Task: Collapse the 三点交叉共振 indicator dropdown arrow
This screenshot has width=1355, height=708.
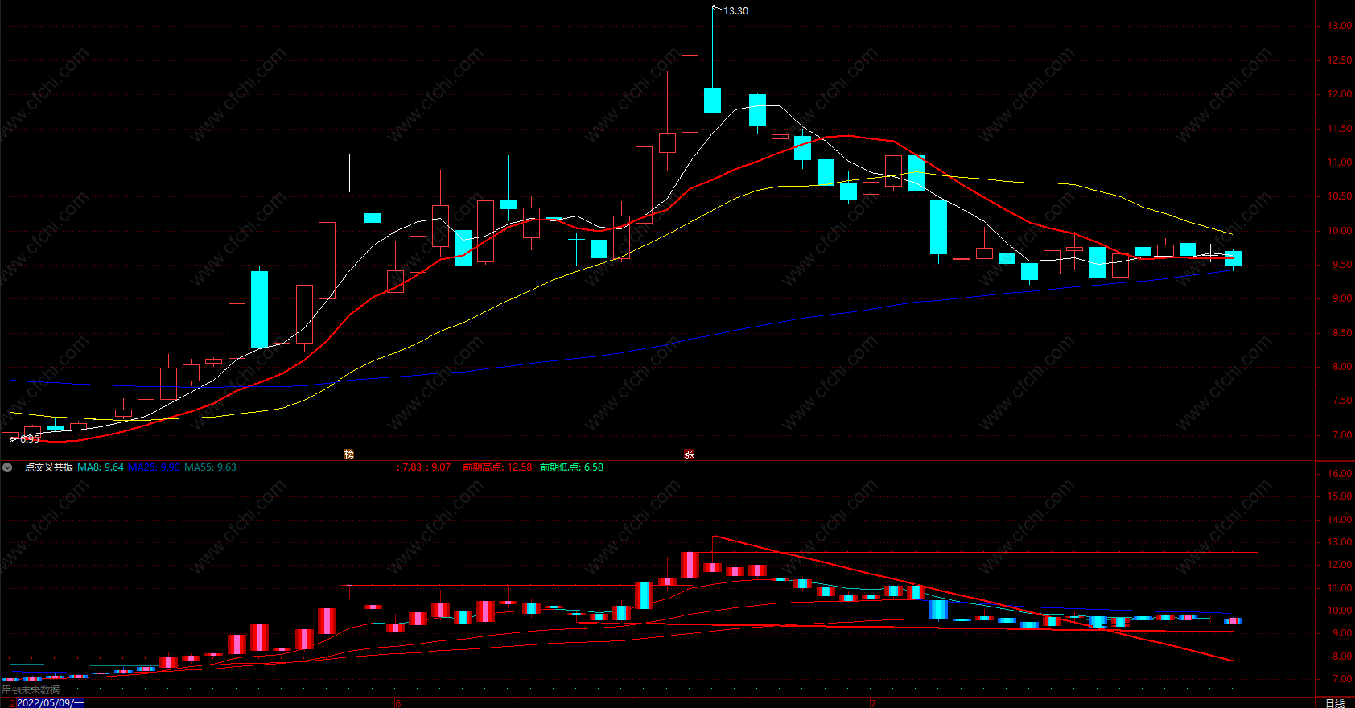Action: click(7, 467)
